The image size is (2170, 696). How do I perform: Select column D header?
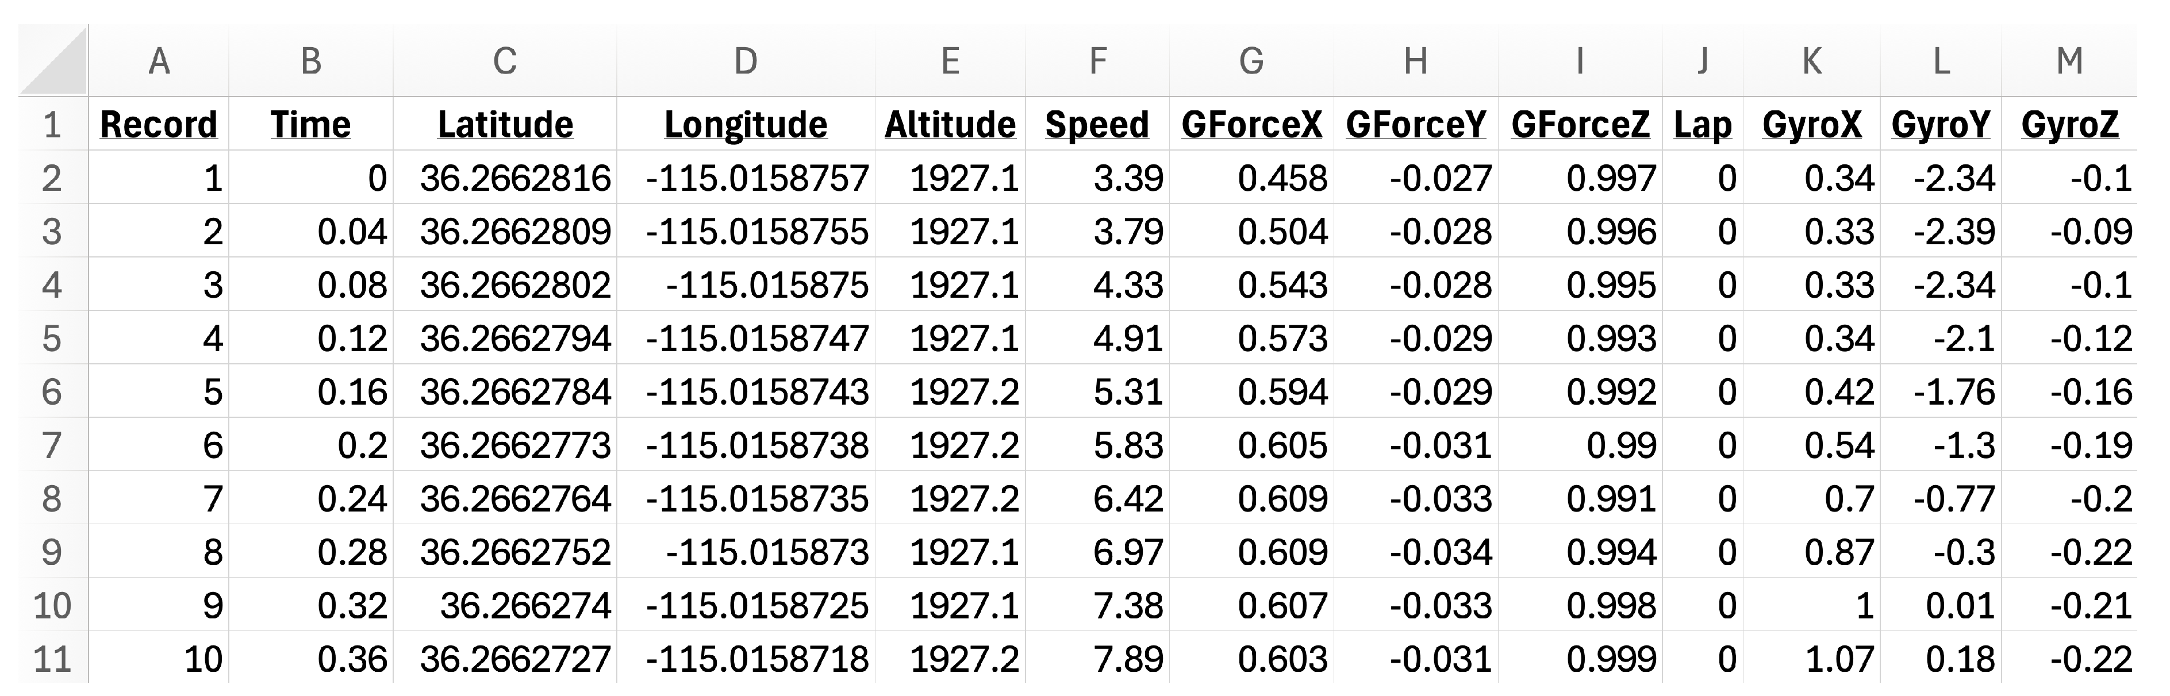click(x=746, y=61)
